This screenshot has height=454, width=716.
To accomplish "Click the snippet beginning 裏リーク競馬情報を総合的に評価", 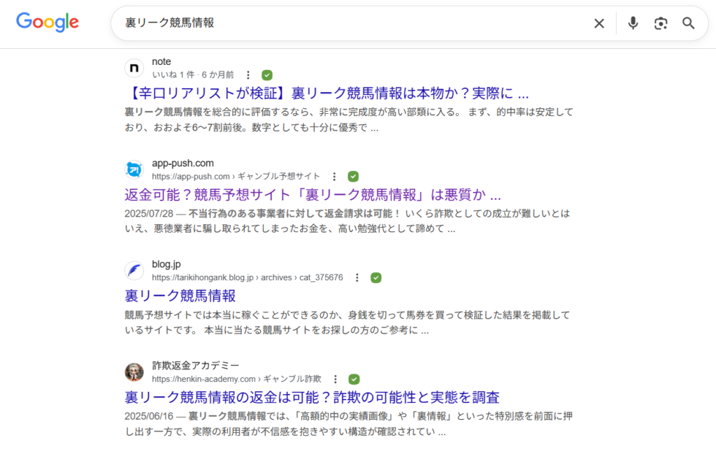I will pos(349,120).
